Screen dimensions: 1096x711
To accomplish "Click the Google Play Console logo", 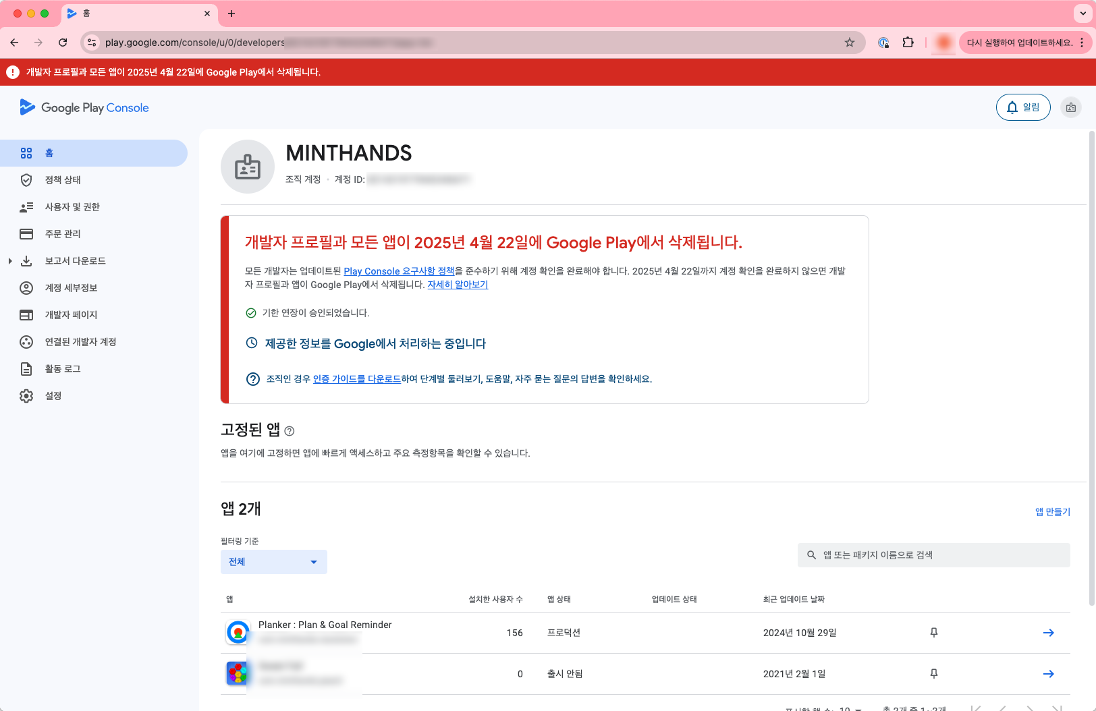I will (x=84, y=107).
